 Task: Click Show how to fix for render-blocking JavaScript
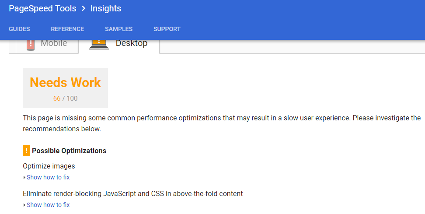tap(48, 205)
